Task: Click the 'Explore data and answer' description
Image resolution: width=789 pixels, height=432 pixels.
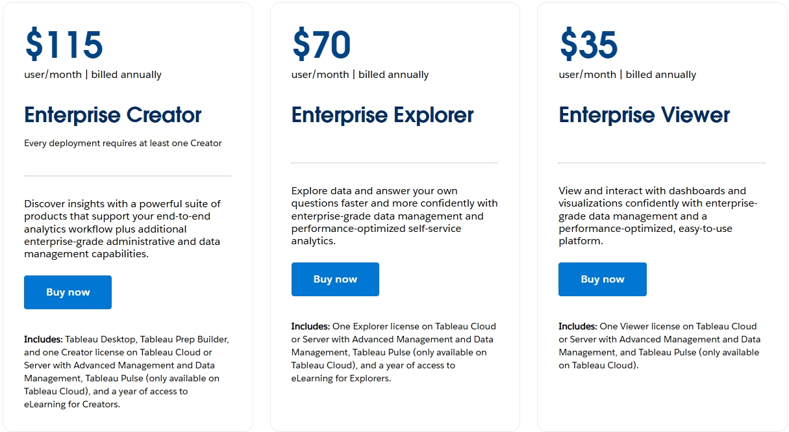Action: (394, 216)
